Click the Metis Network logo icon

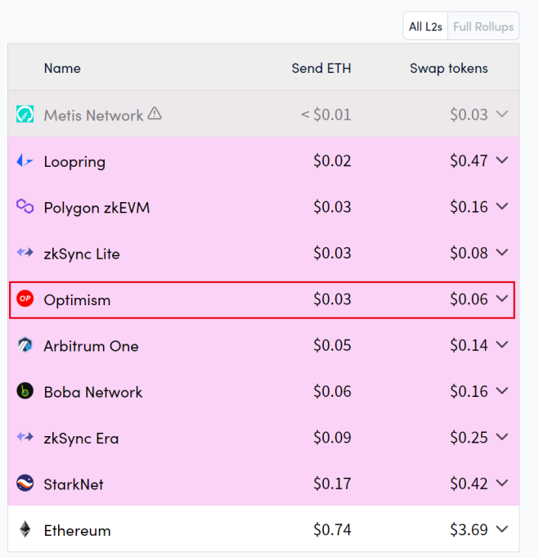25,115
